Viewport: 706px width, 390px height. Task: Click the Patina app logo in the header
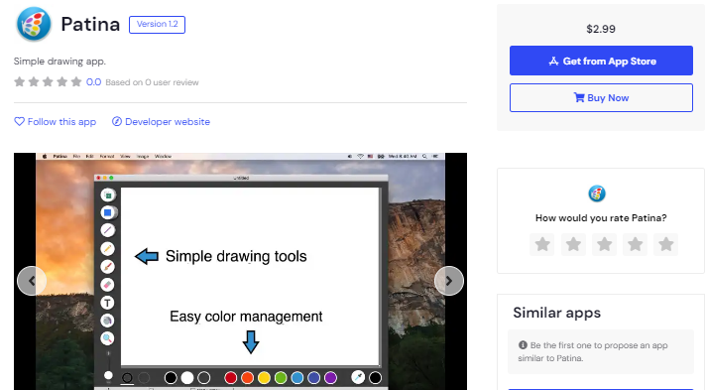tap(34, 24)
